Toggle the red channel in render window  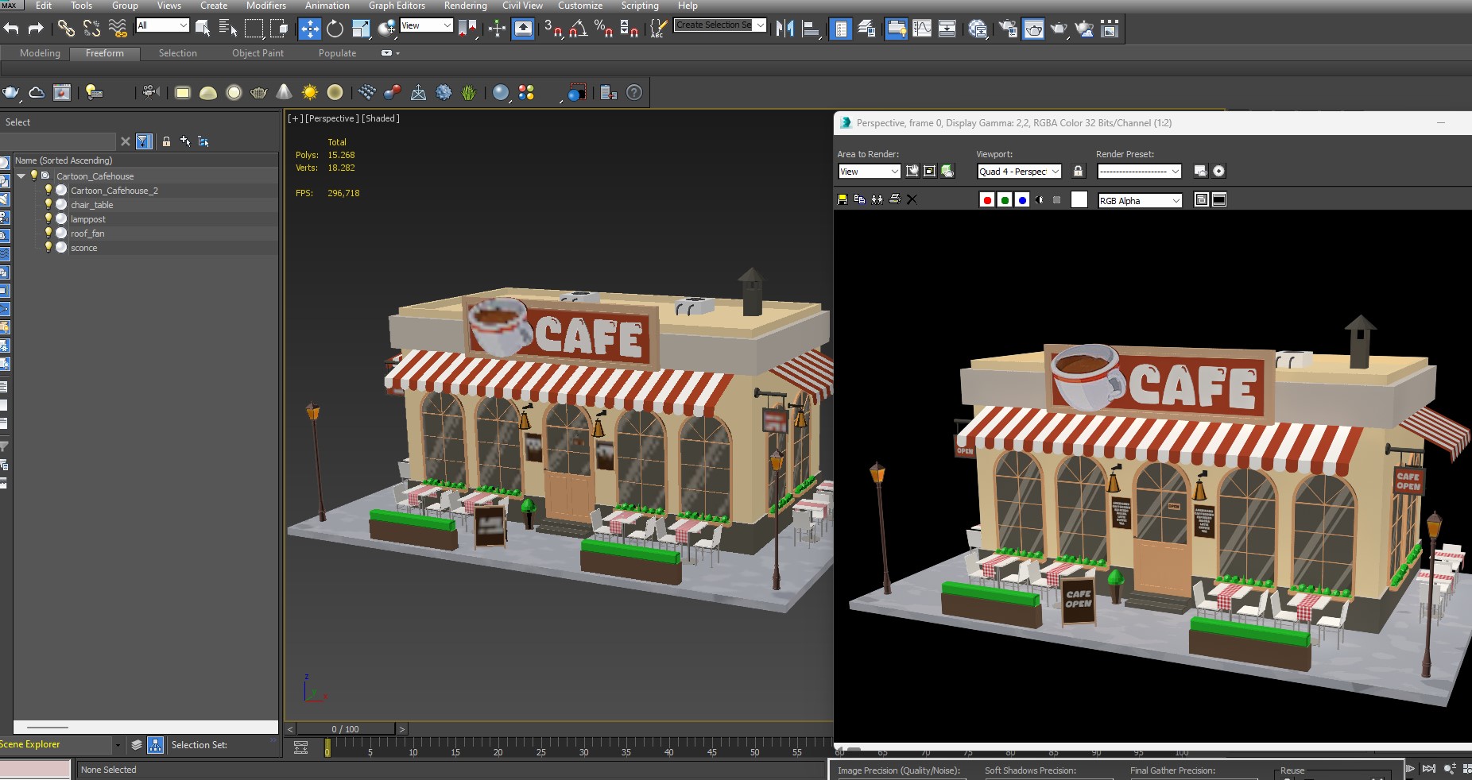tap(987, 200)
